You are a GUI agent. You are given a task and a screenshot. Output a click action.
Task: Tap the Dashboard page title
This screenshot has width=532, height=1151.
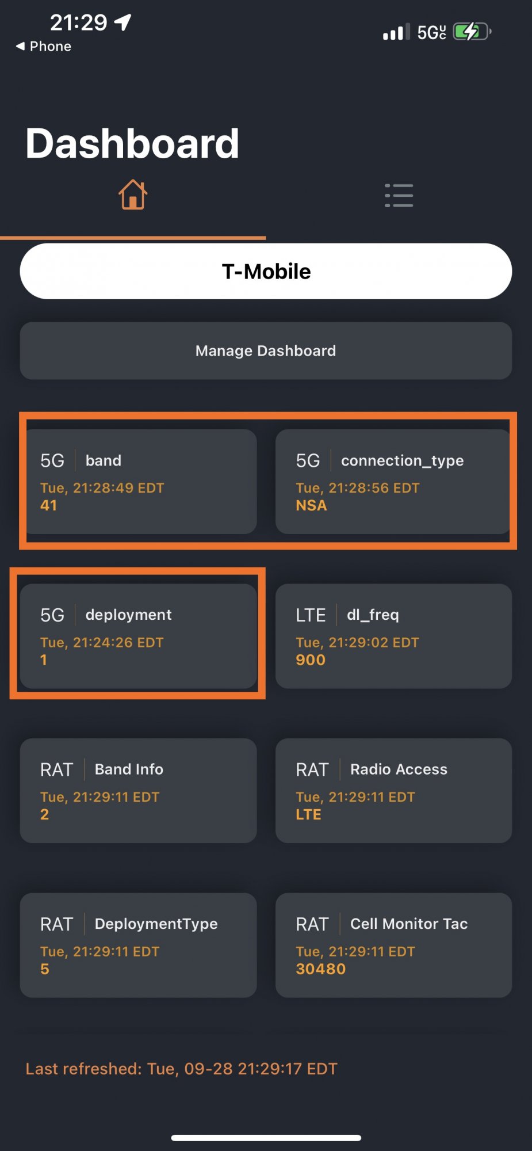click(x=132, y=143)
